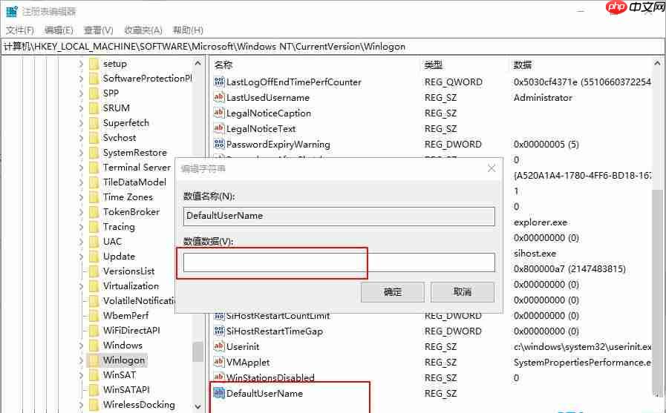Click the Registry Editor app icon in title bar
666x413 pixels.
coord(12,11)
